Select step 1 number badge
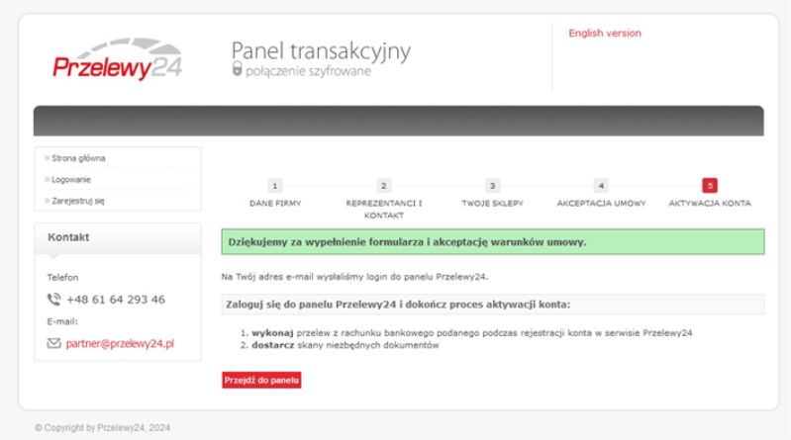The height and width of the screenshot is (440, 791). pos(275,185)
